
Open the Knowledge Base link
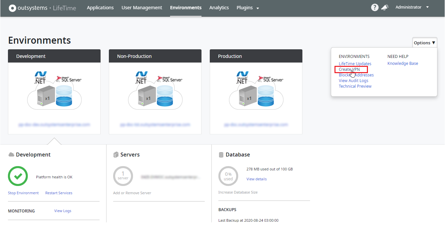(x=403, y=63)
